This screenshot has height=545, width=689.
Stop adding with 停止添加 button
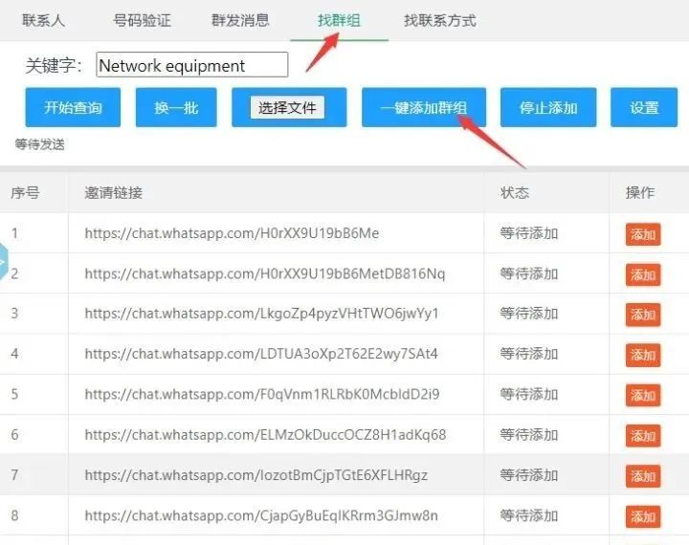pyautogui.click(x=548, y=108)
